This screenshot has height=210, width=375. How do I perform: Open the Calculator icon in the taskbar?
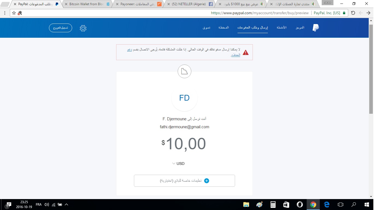[x=273, y=205]
